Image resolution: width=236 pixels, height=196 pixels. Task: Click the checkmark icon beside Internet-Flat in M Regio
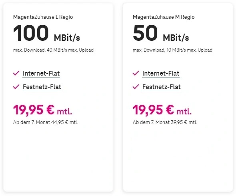(136, 73)
